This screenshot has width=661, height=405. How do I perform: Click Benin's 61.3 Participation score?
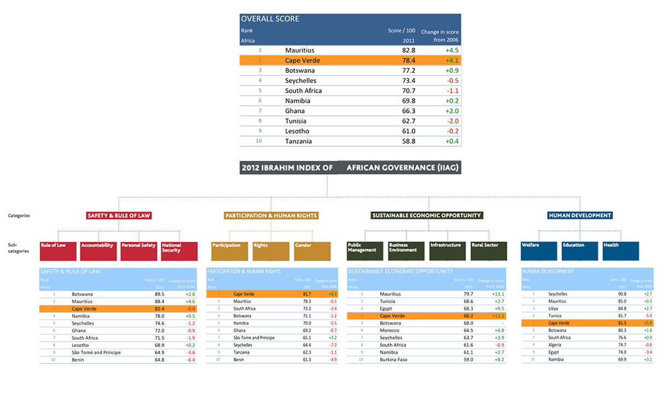(x=306, y=360)
